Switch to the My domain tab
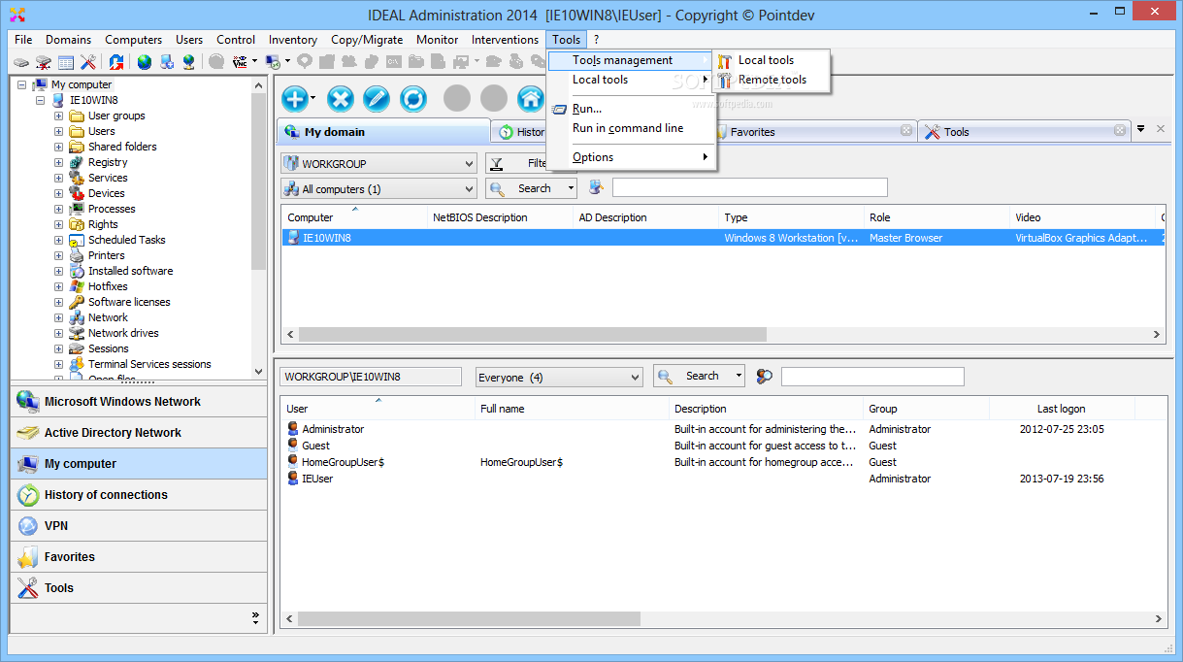 coord(383,131)
